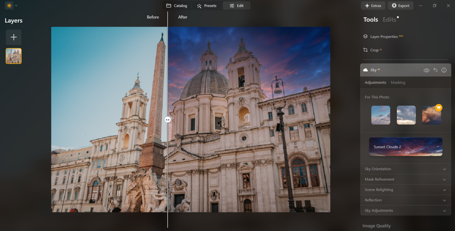Viewport: 455px width, 231px height.
Task: Choose the second suggested cloudy sky thumbnail
Action: [x=406, y=115]
